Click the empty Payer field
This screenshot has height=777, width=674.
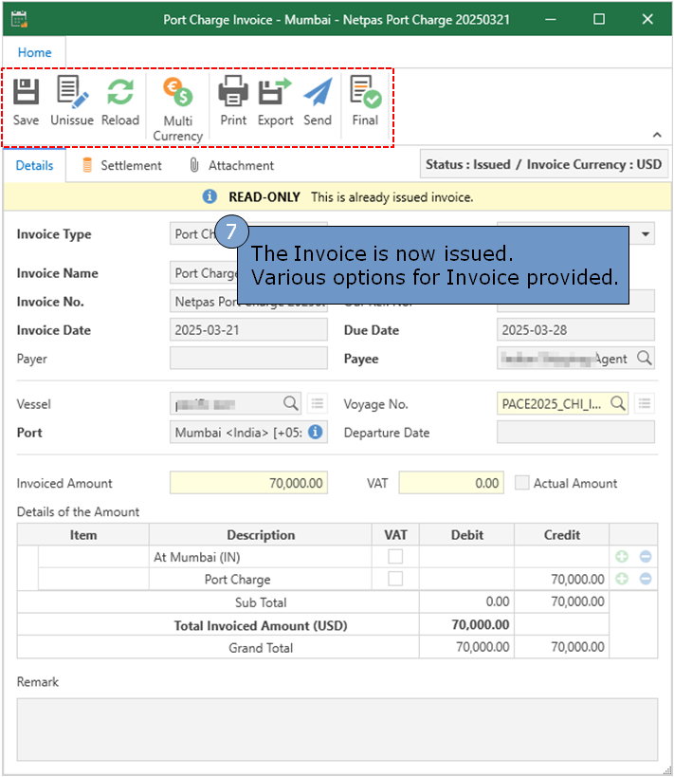coord(248,359)
